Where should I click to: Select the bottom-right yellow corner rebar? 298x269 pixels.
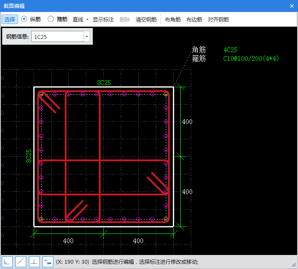click(x=166, y=219)
